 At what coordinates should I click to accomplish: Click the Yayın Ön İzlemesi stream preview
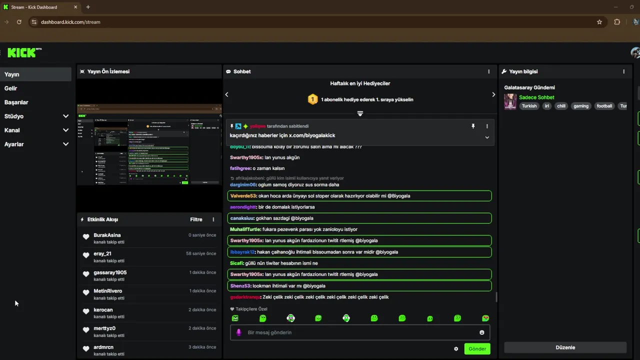[149, 145]
